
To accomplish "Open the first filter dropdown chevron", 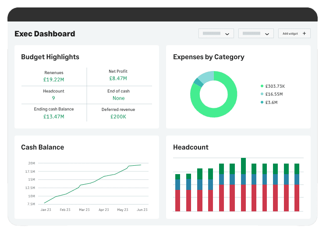I will click(x=227, y=34).
